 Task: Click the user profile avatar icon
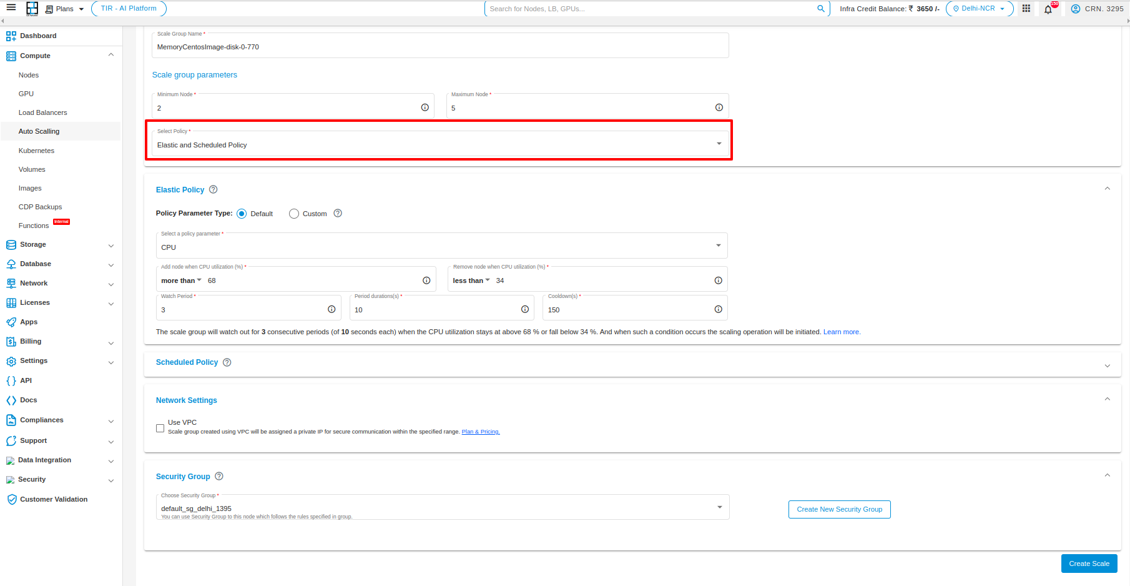click(1076, 9)
